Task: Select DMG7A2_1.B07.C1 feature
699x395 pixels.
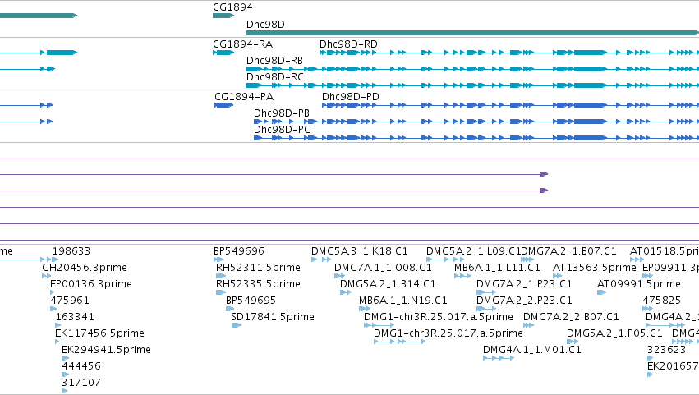Action: 527,260
